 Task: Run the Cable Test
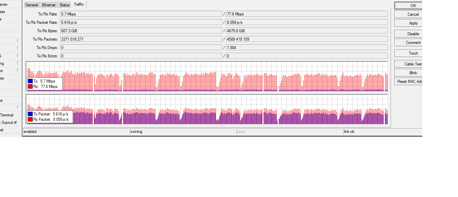408,64
